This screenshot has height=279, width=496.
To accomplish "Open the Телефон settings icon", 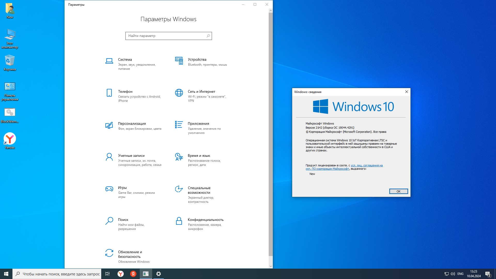I will point(109,93).
